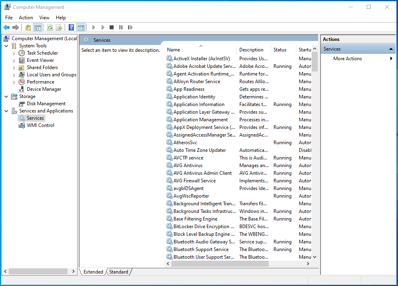This screenshot has width=398, height=286.
Task: Open the Action menu
Action: click(26, 18)
